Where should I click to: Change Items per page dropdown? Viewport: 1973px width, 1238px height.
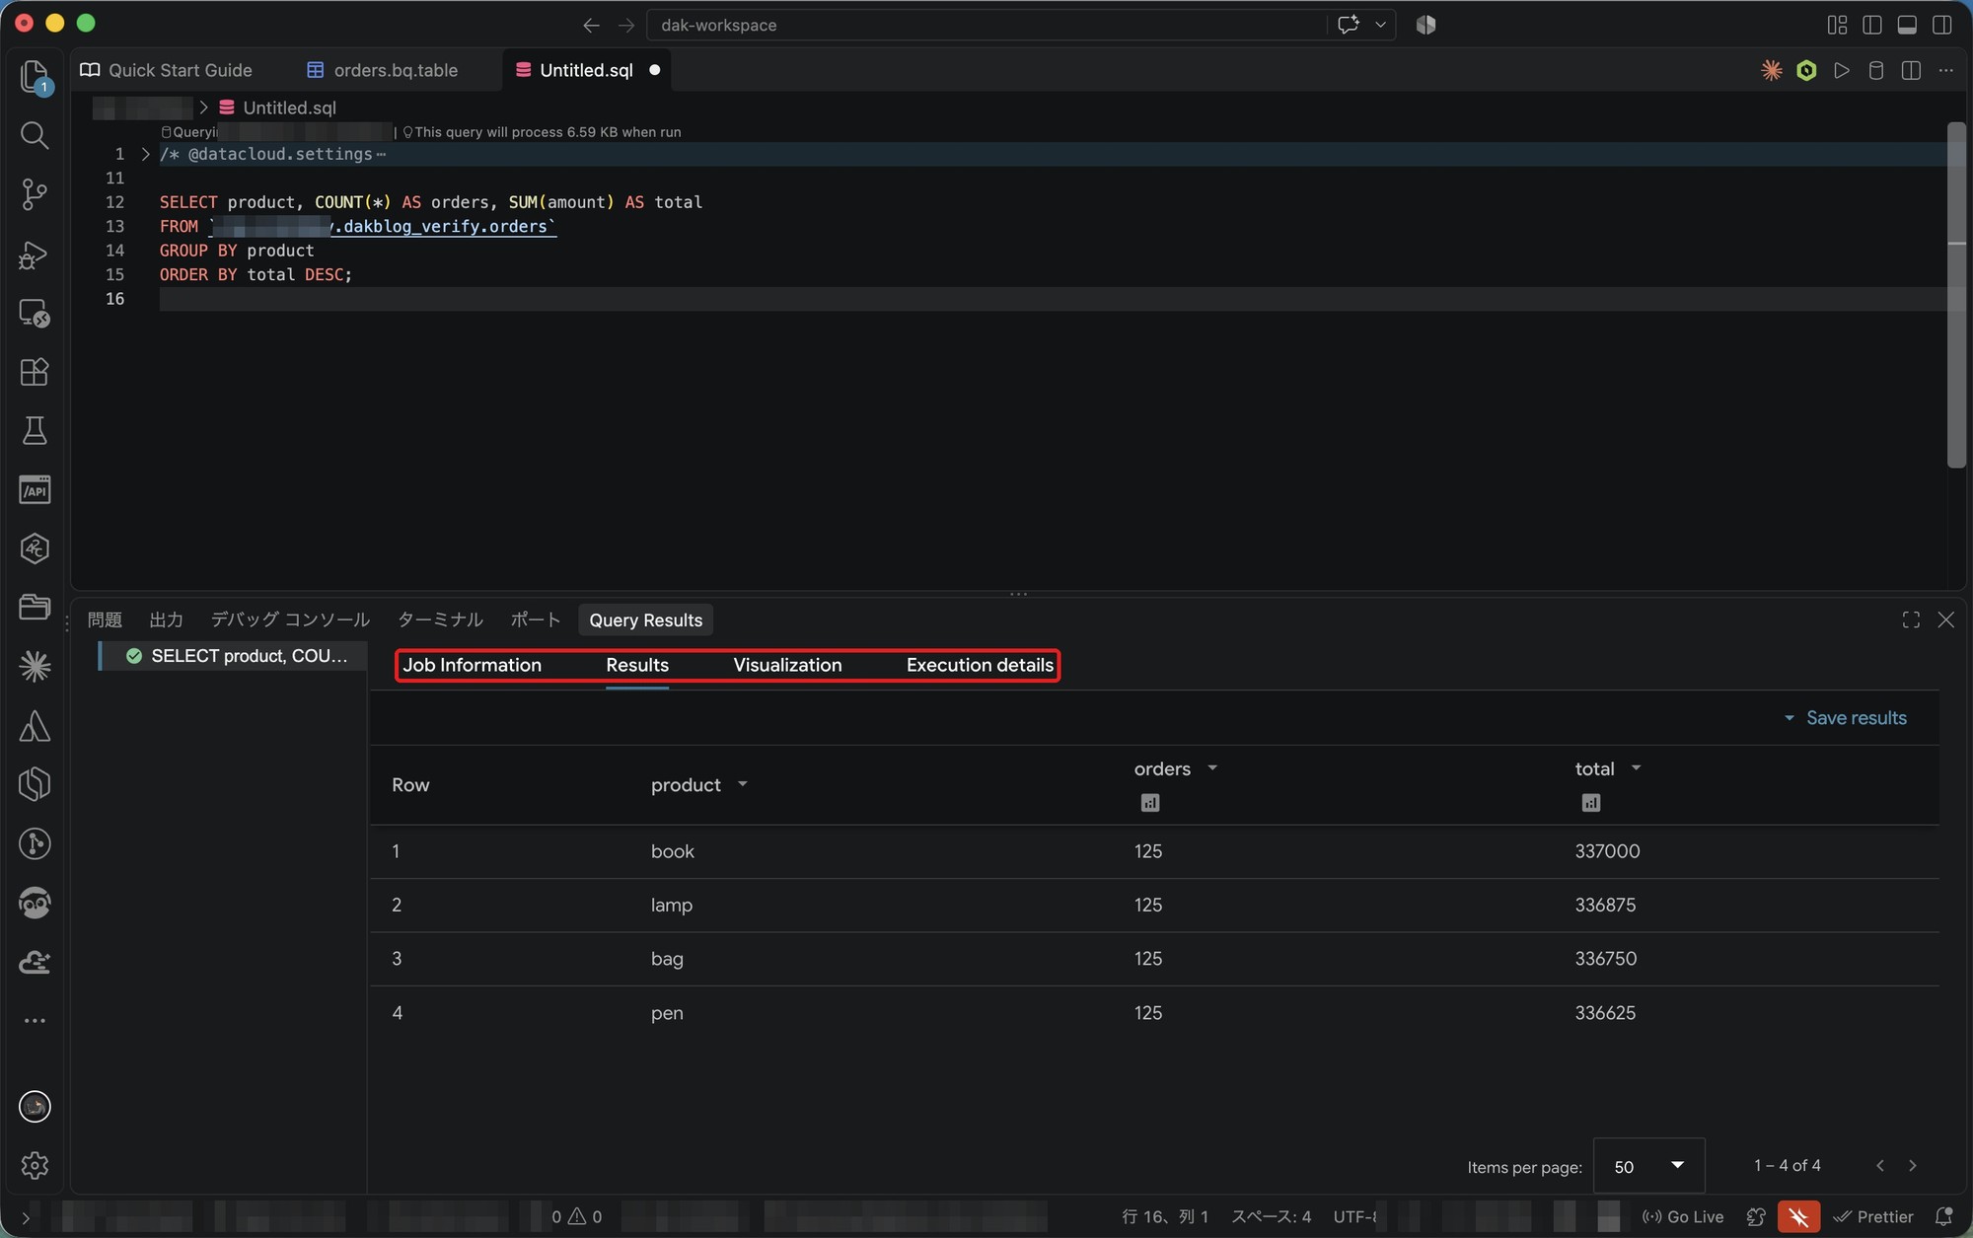click(x=1648, y=1166)
